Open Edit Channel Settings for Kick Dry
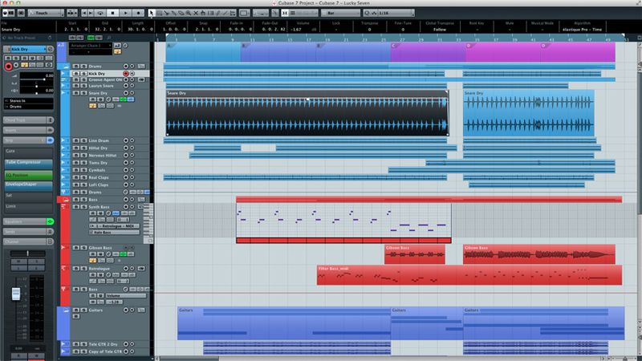The width and height of the screenshot is (642, 361). (51, 49)
